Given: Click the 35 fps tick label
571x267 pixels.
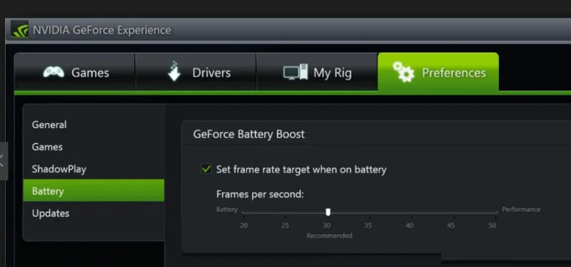Looking at the screenshot, I should 368,226.
